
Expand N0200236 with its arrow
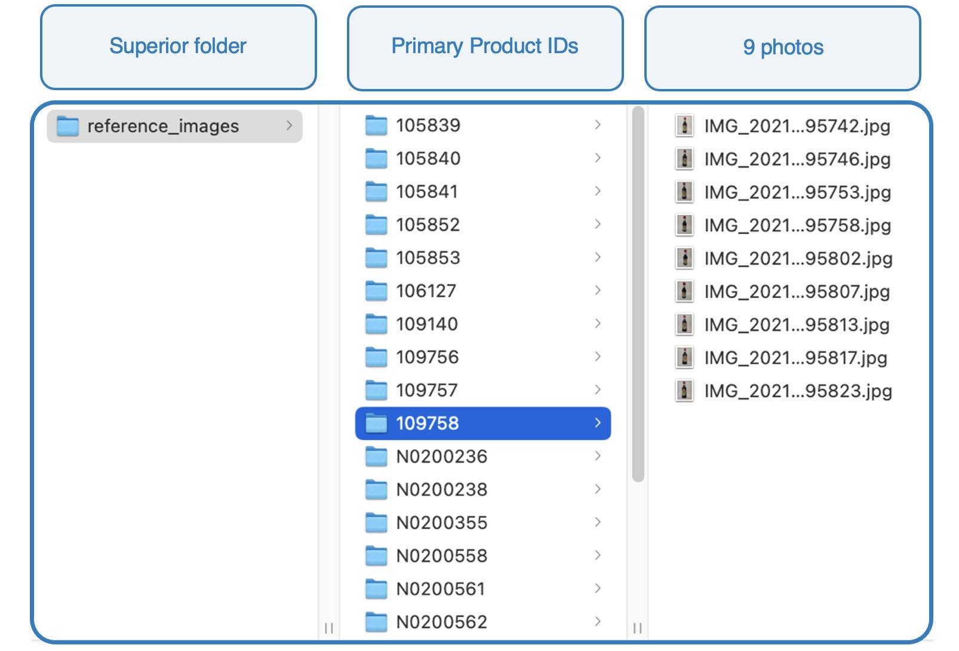[x=598, y=456]
